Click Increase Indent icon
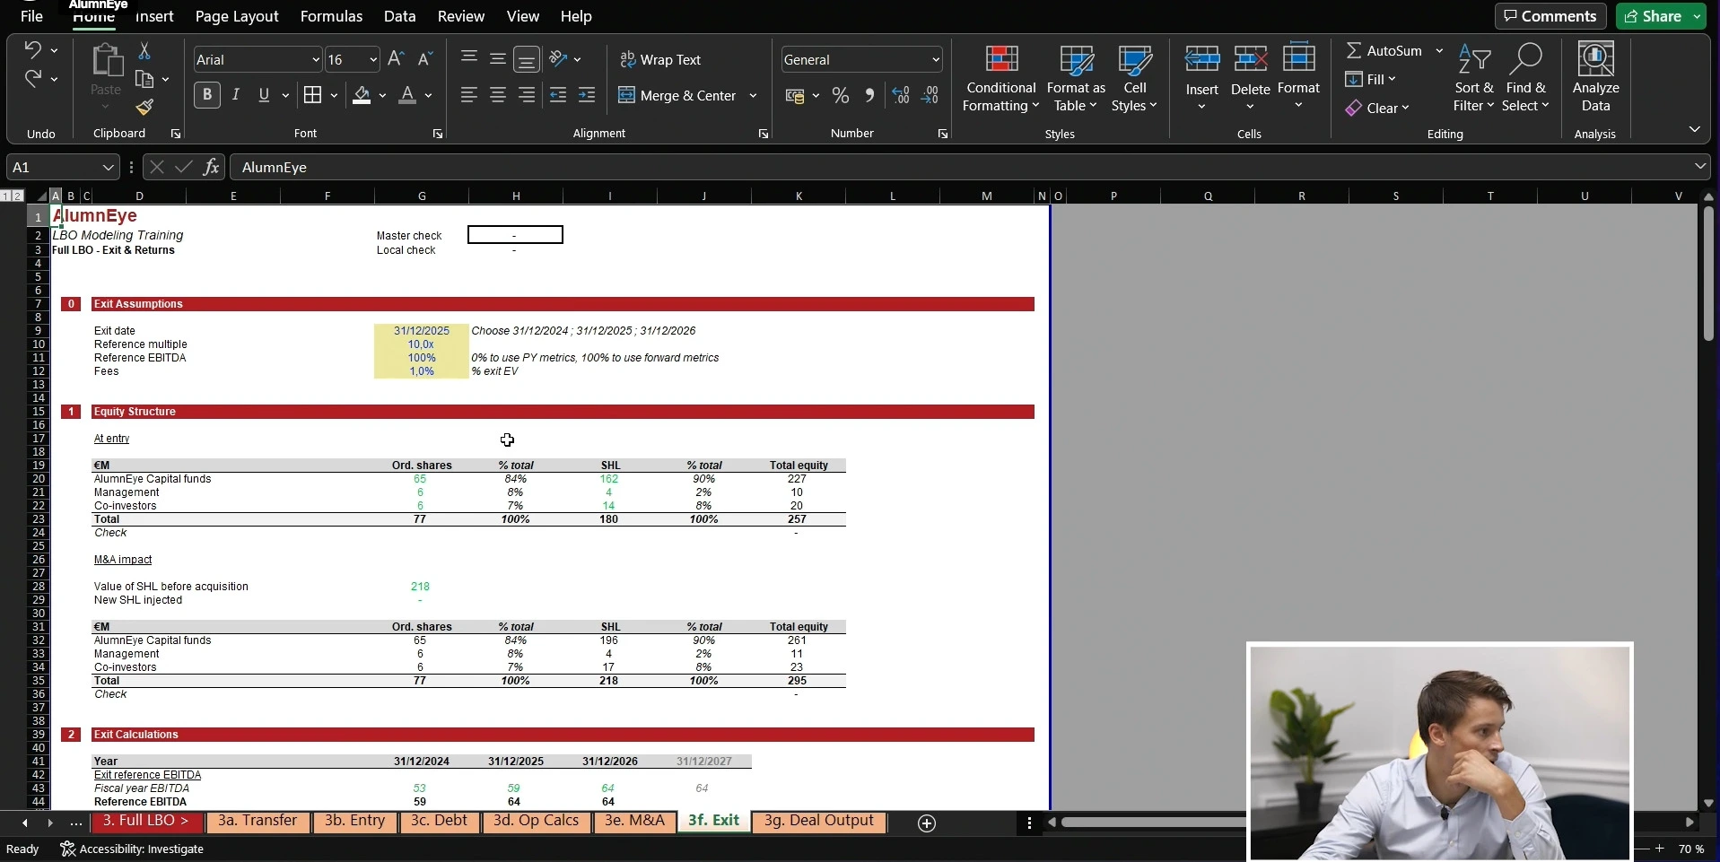This screenshot has height=862, width=1720. pyautogui.click(x=588, y=95)
